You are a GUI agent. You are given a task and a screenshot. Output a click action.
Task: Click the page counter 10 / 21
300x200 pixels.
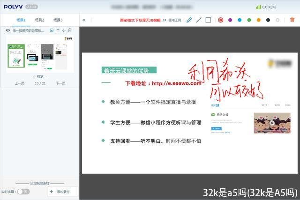[x=40, y=83]
